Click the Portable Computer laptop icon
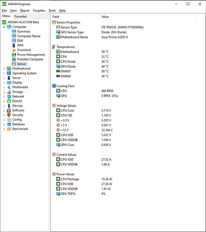 coord(14,59)
